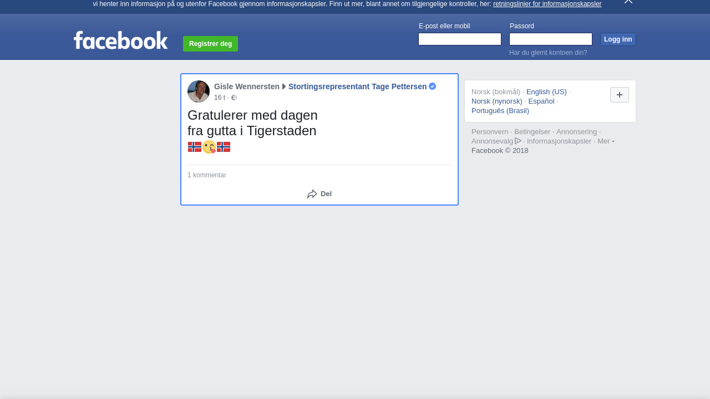The image size is (710, 399).
Task: Click the plus button for more languages
Action: click(620, 95)
